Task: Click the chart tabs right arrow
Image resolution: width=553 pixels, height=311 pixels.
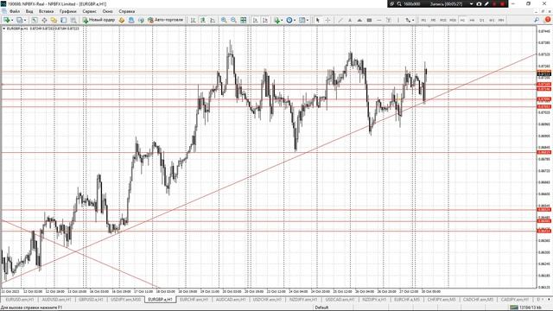Action: point(550,300)
